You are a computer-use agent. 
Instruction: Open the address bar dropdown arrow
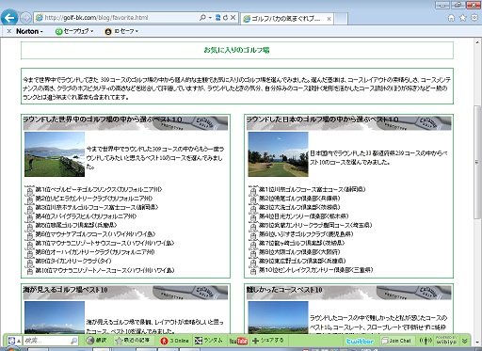click(210, 18)
